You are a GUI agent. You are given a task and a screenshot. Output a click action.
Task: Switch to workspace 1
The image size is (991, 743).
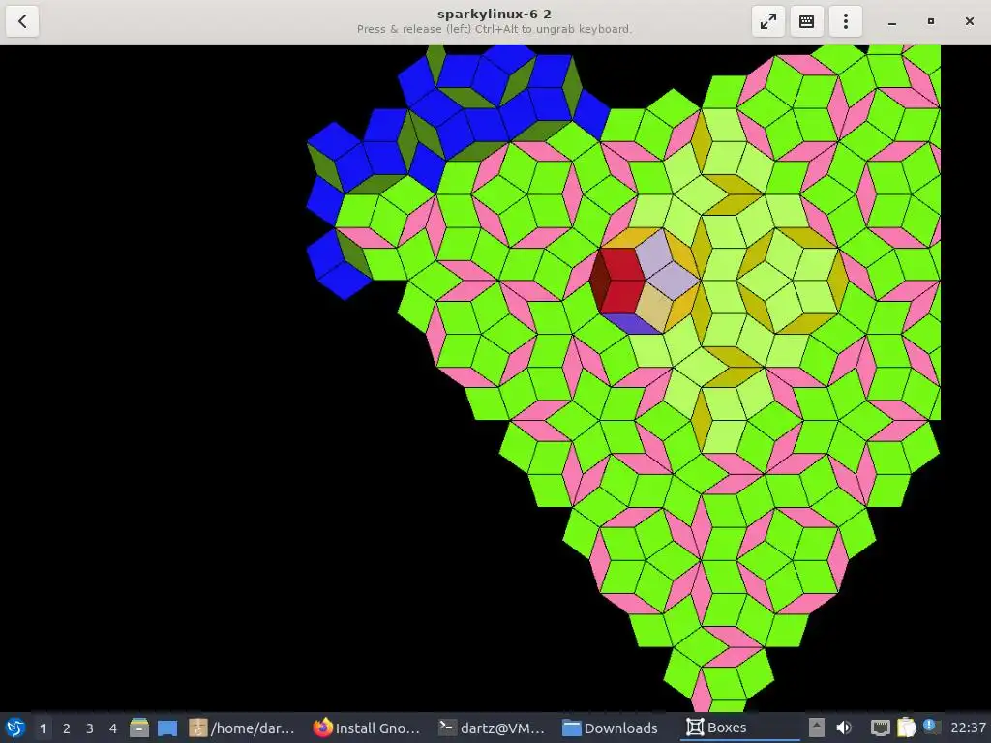[x=43, y=728]
